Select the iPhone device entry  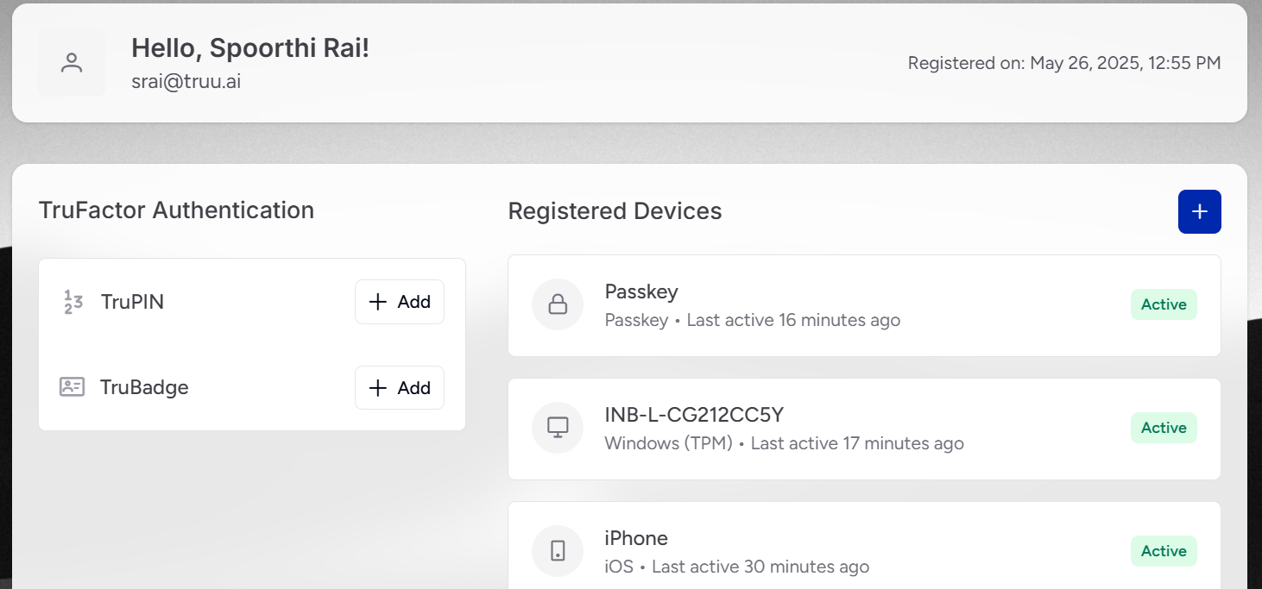click(x=864, y=546)
